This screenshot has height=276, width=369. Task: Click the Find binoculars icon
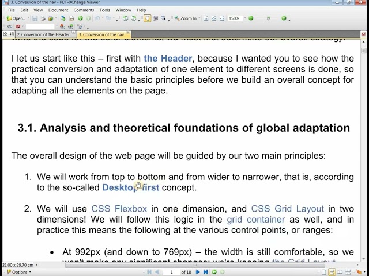coord(10,26)
